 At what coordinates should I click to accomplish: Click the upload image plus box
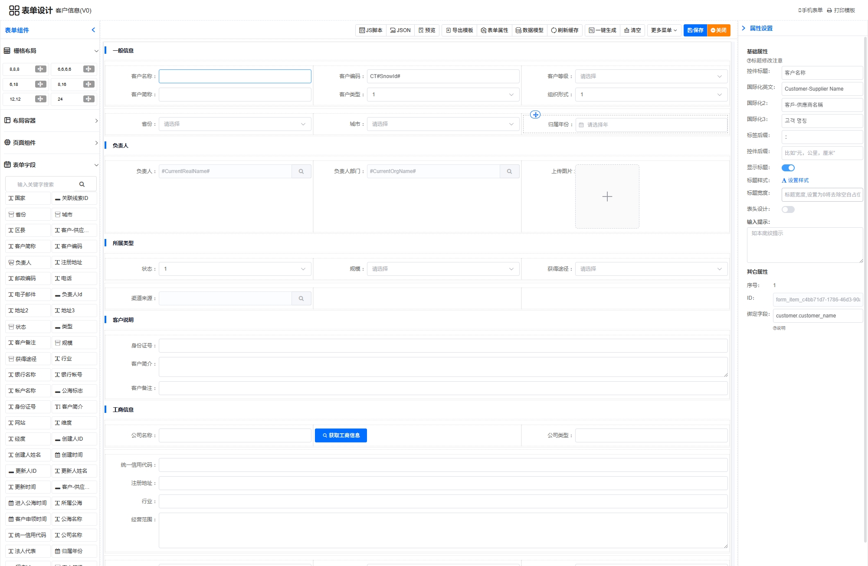[607, 196]
